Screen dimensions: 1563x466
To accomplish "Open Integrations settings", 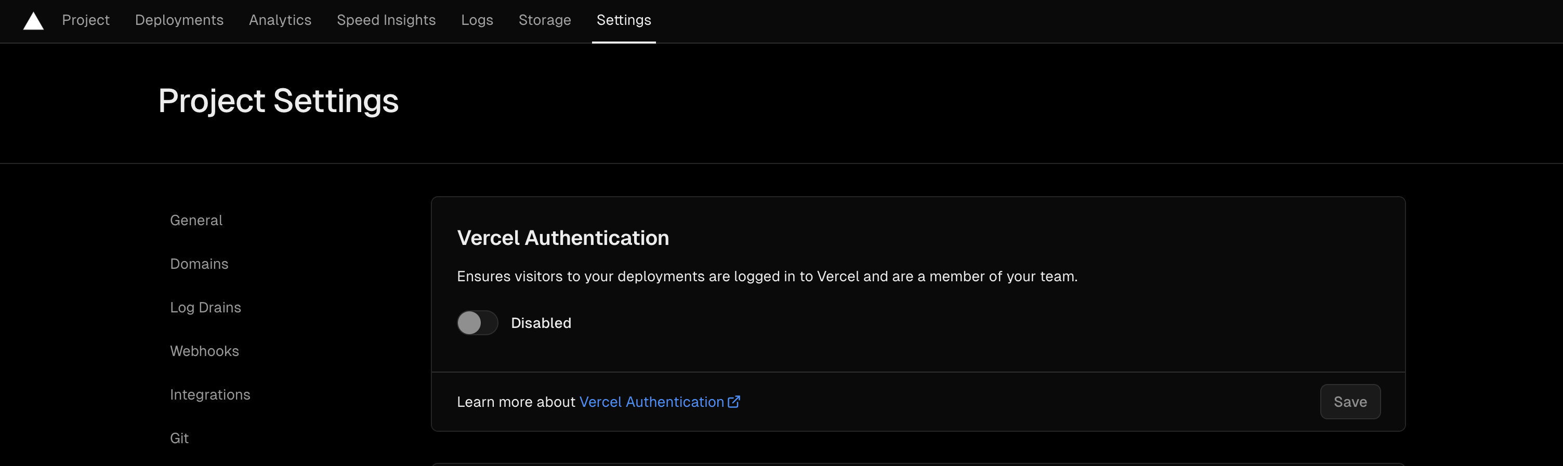I will [x=210, y=394].
